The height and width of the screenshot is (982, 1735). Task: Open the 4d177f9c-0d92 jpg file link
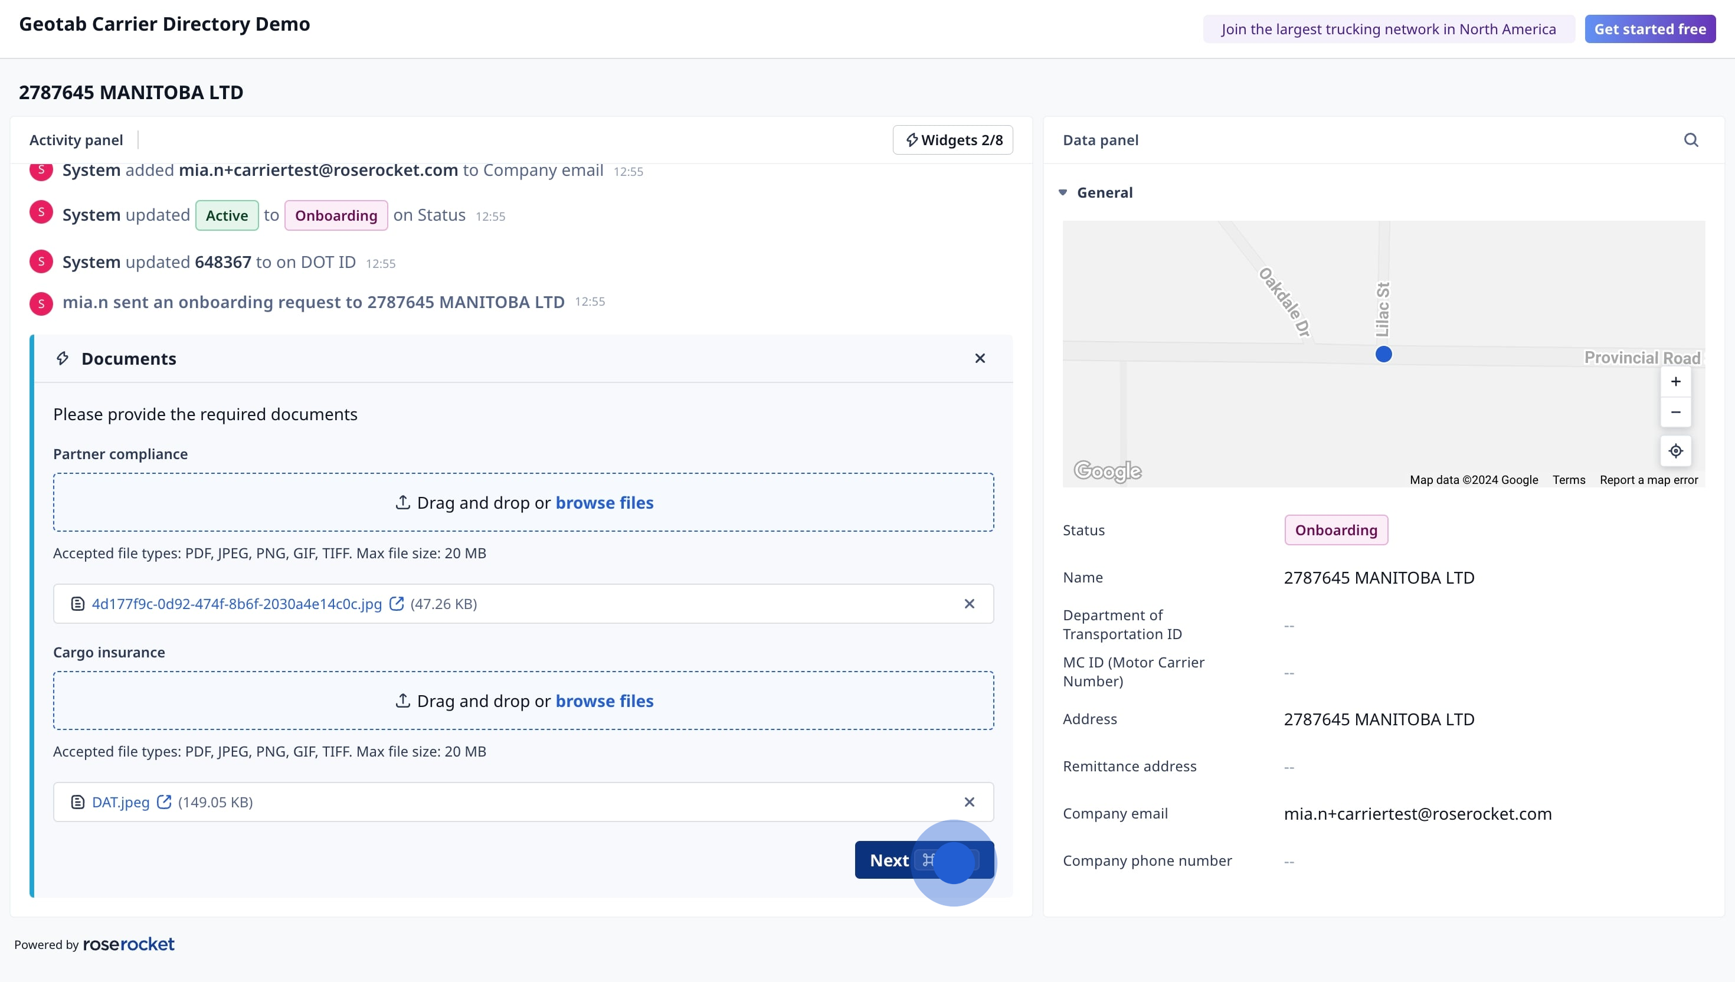pyautogui.click(x=237, y=604)
